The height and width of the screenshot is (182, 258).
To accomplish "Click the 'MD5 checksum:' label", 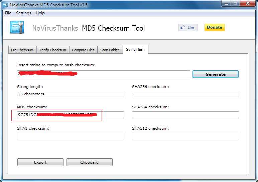I will pos(32,107).
